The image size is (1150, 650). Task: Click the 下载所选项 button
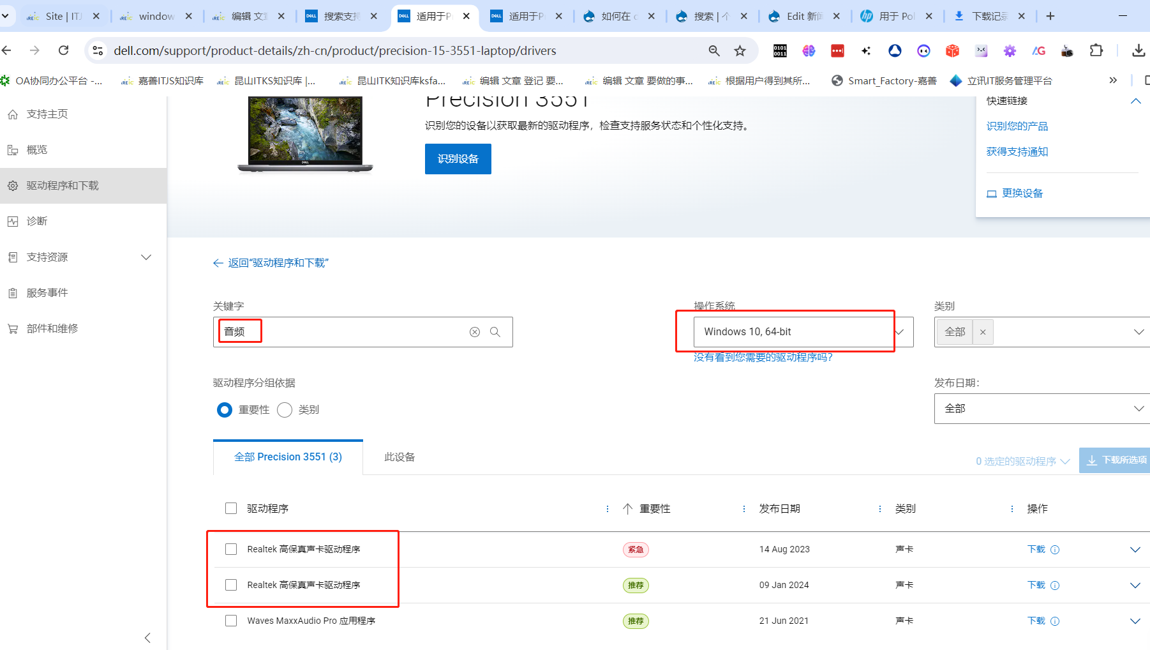click(x=1115, y=460)
